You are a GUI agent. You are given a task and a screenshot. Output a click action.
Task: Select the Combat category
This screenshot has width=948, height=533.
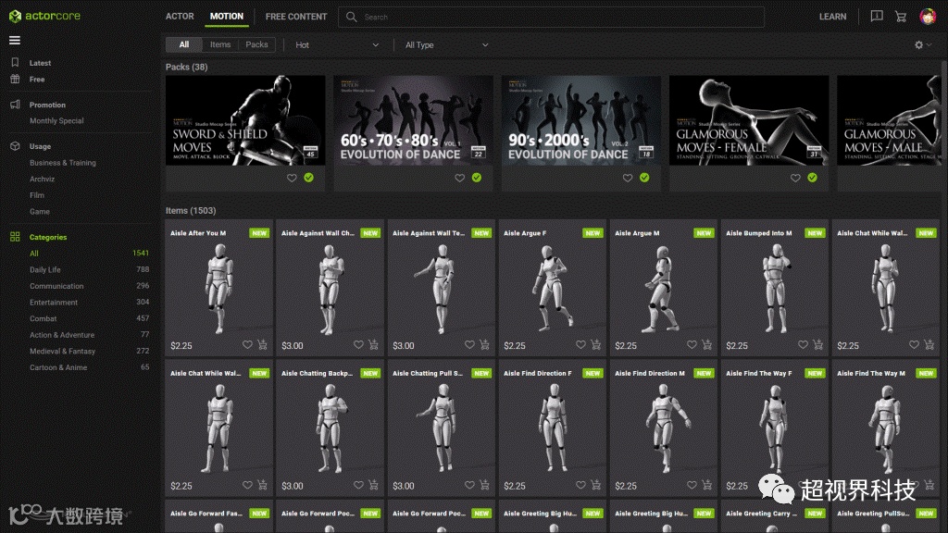(44, 318)
